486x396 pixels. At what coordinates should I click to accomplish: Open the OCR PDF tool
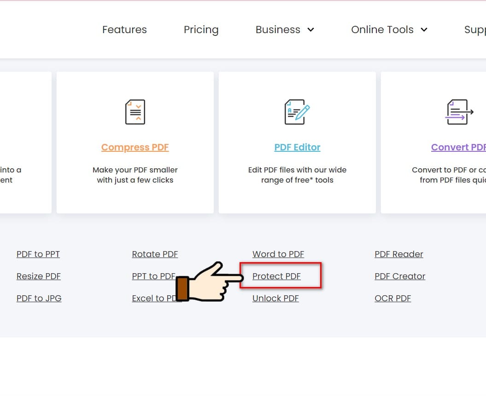(x=392, y=298)
